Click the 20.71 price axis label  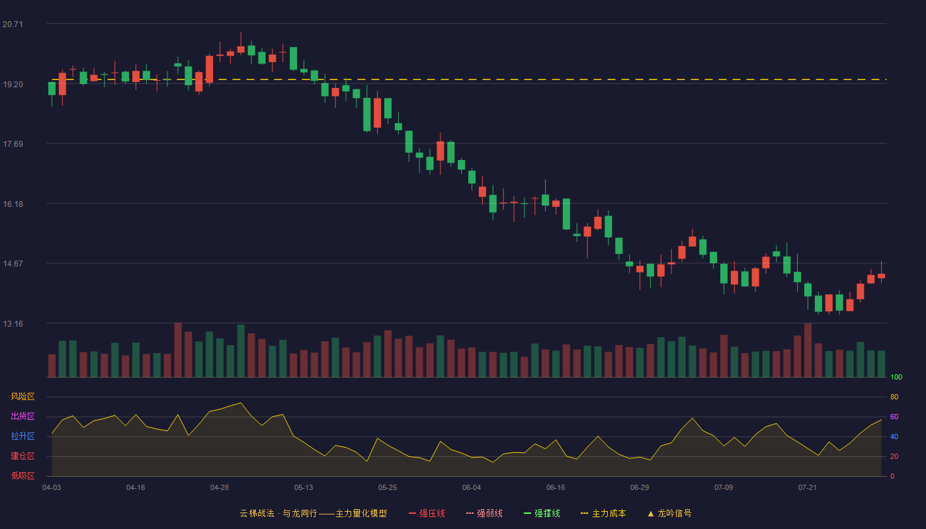click(13, 24)
